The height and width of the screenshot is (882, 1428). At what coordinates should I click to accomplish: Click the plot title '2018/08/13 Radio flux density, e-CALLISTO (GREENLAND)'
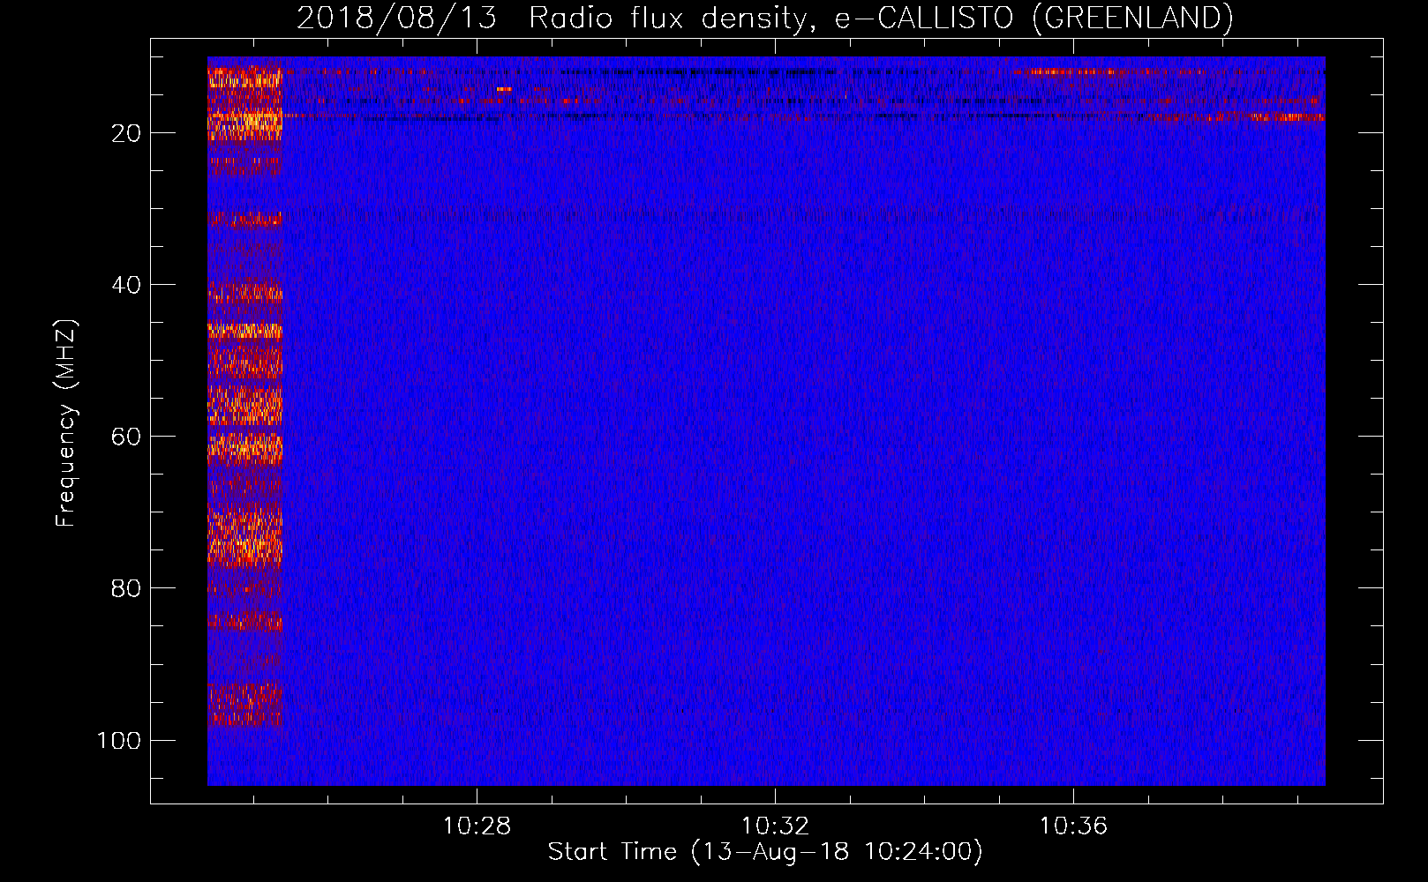(x=765, y=18)
